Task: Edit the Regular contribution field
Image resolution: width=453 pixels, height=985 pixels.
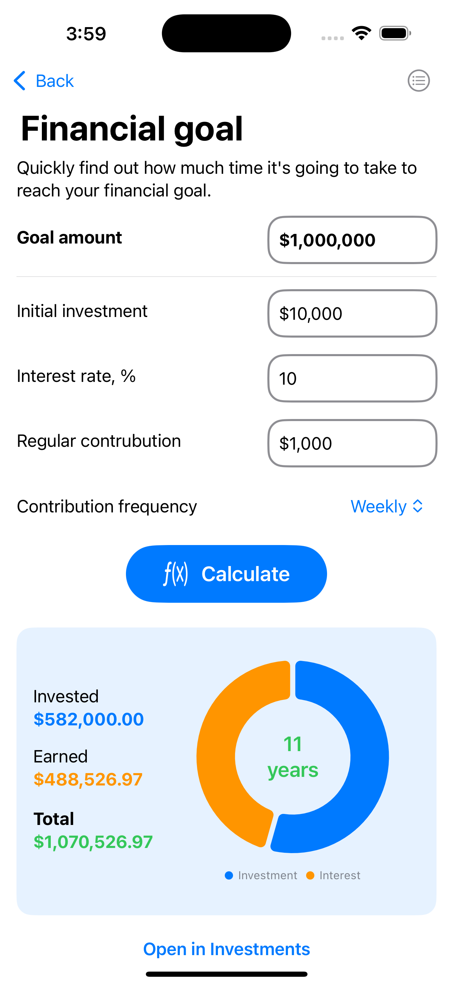Action: click(x=352, y=443)
